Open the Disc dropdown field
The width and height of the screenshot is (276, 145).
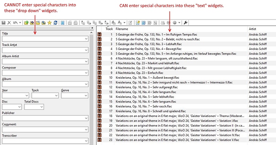pyautogui.click(x=12, y=107)
